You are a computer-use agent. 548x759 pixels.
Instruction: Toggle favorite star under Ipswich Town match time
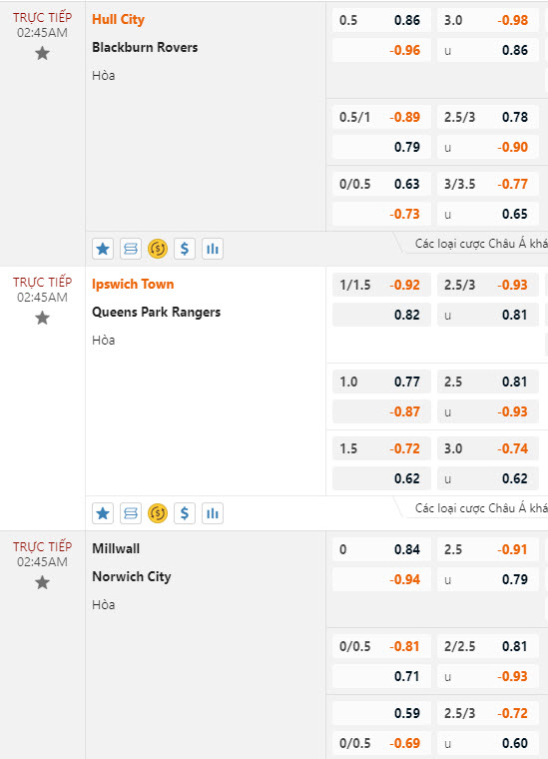point(43,318)
